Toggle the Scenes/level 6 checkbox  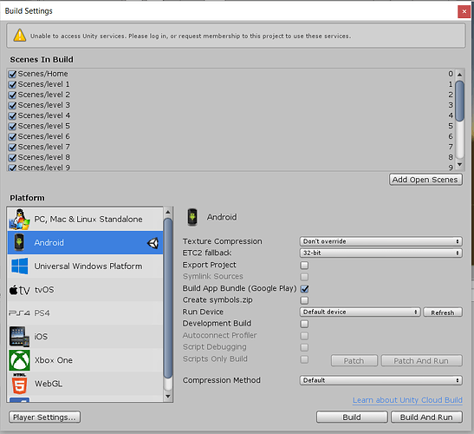click(x=12, y=136)
